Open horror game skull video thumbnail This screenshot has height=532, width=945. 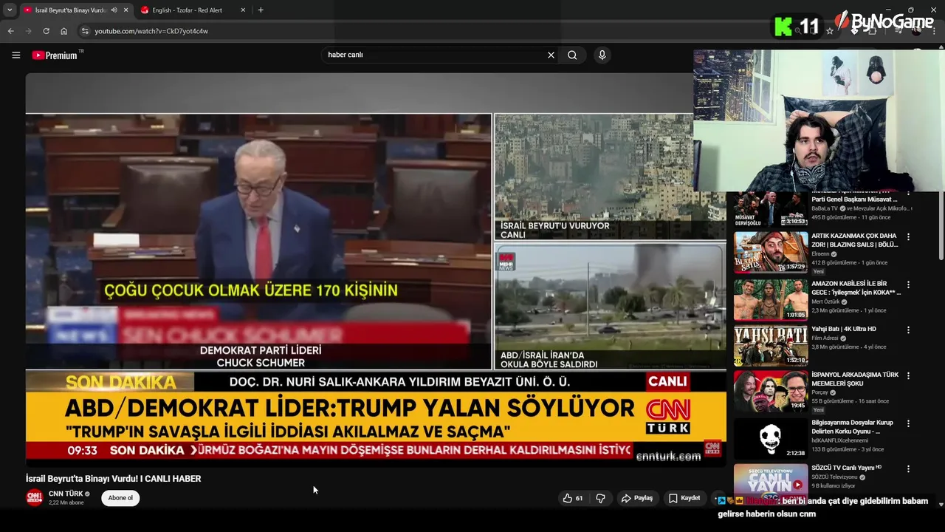(771, 439)
